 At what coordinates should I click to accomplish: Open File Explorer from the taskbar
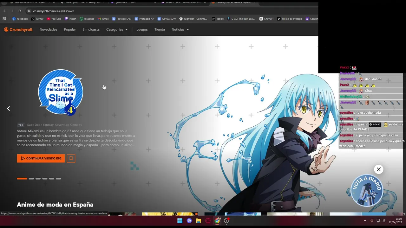tap(199, 221)
